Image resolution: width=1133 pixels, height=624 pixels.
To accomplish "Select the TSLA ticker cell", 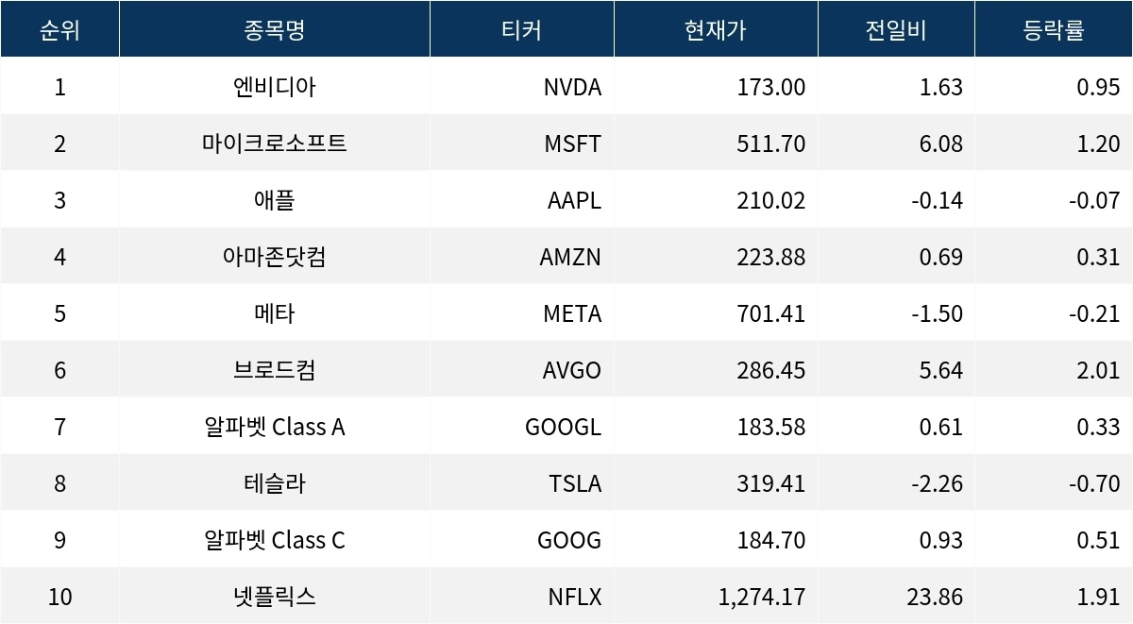I will 575,483.
